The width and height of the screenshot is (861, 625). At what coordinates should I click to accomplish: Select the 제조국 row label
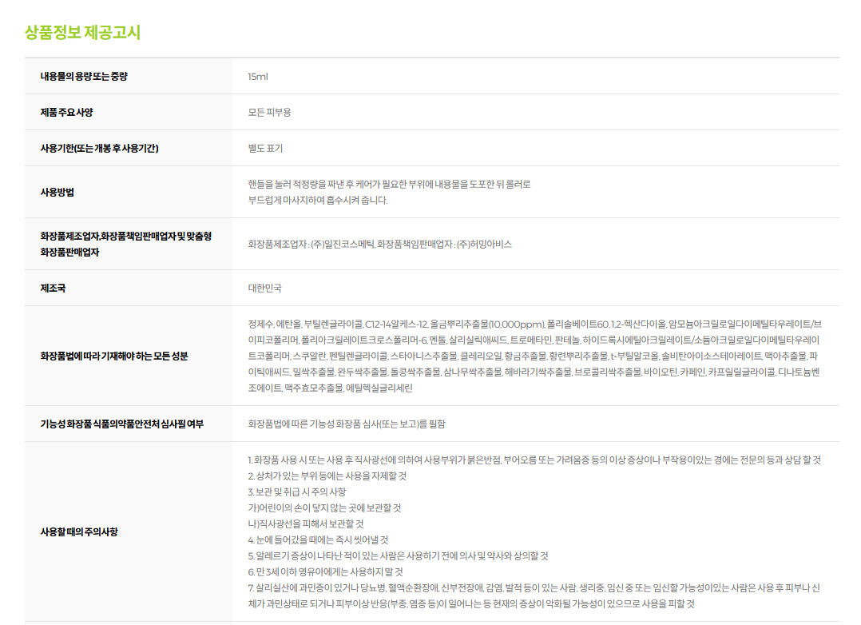pos(53,289)
